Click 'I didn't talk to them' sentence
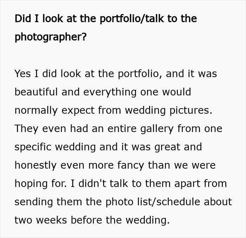 121,183
